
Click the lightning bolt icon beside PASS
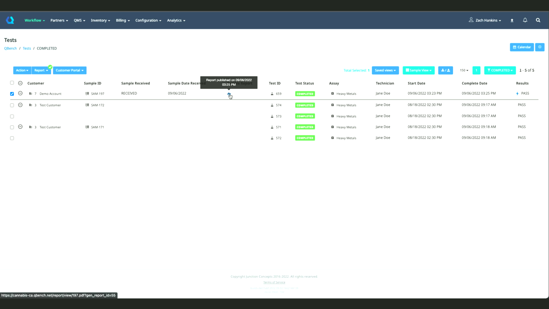point(517,94)
